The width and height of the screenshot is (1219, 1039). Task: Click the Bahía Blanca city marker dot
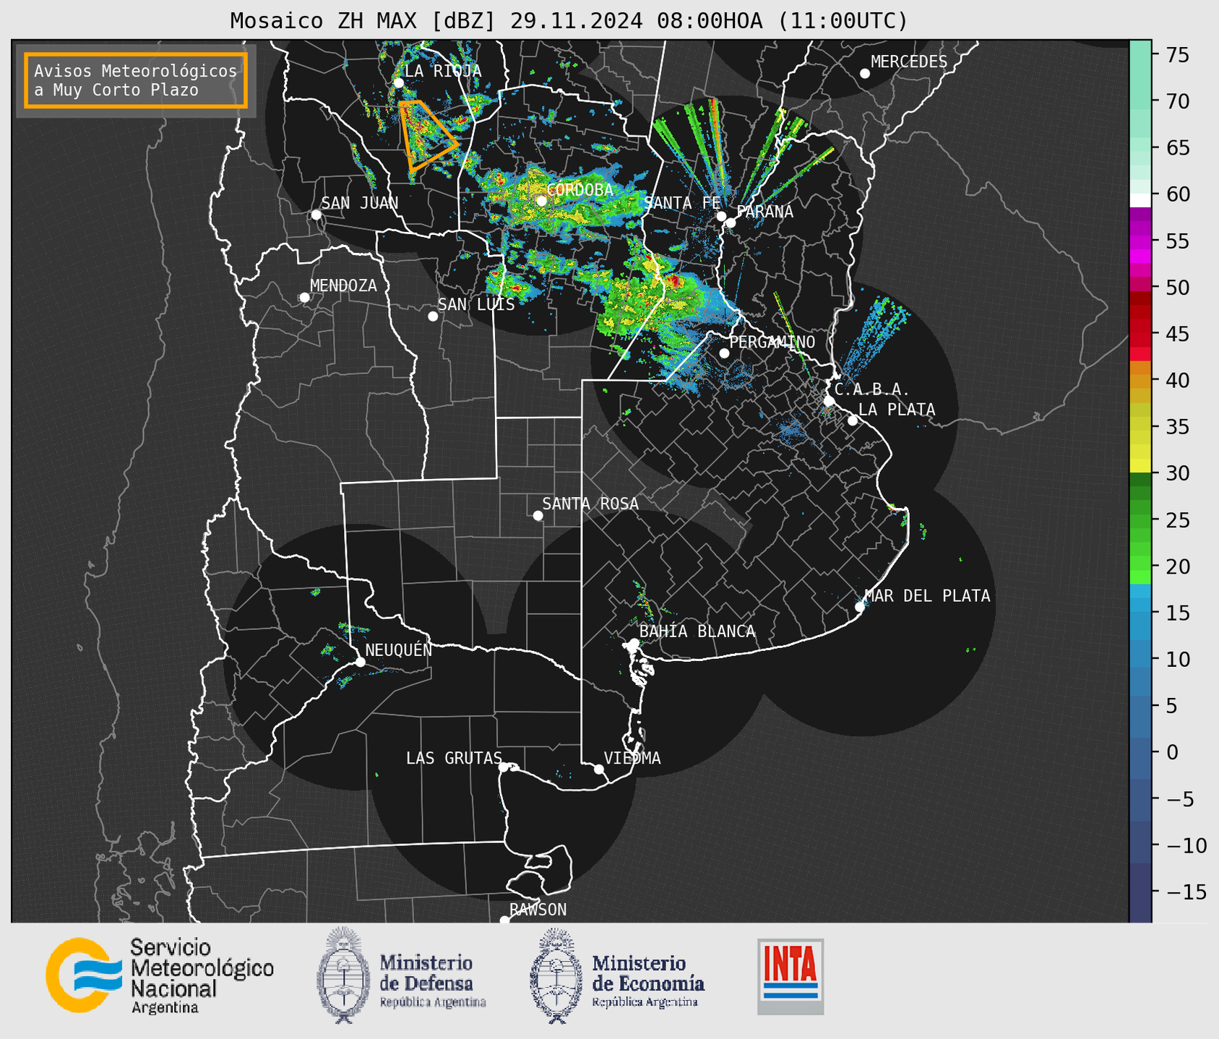point(634,643)
